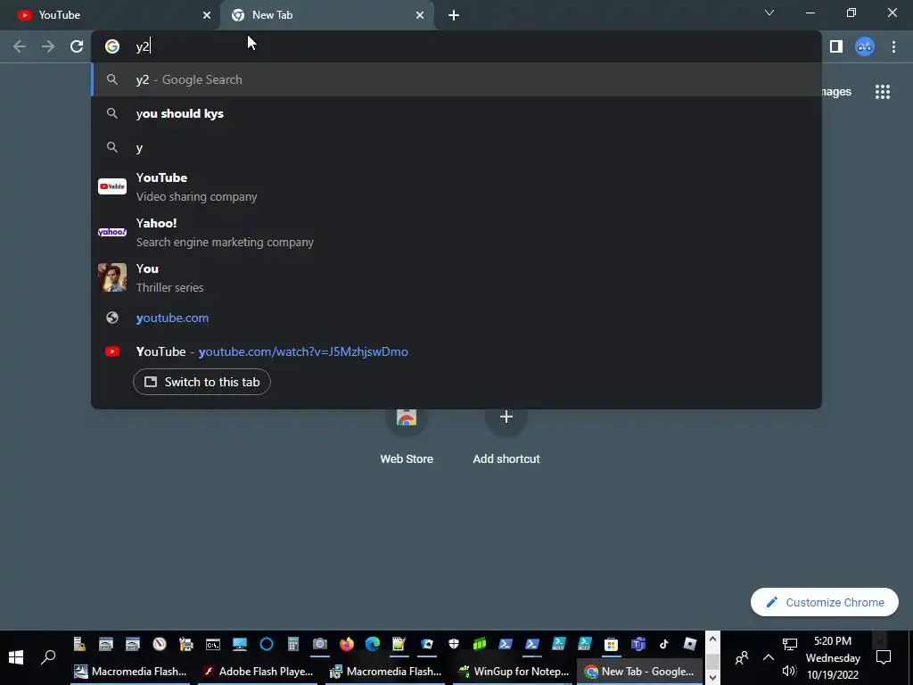Open the Chrome side panel icon
The width and height of the screenshot is (913, 685).
pos(836,46)
